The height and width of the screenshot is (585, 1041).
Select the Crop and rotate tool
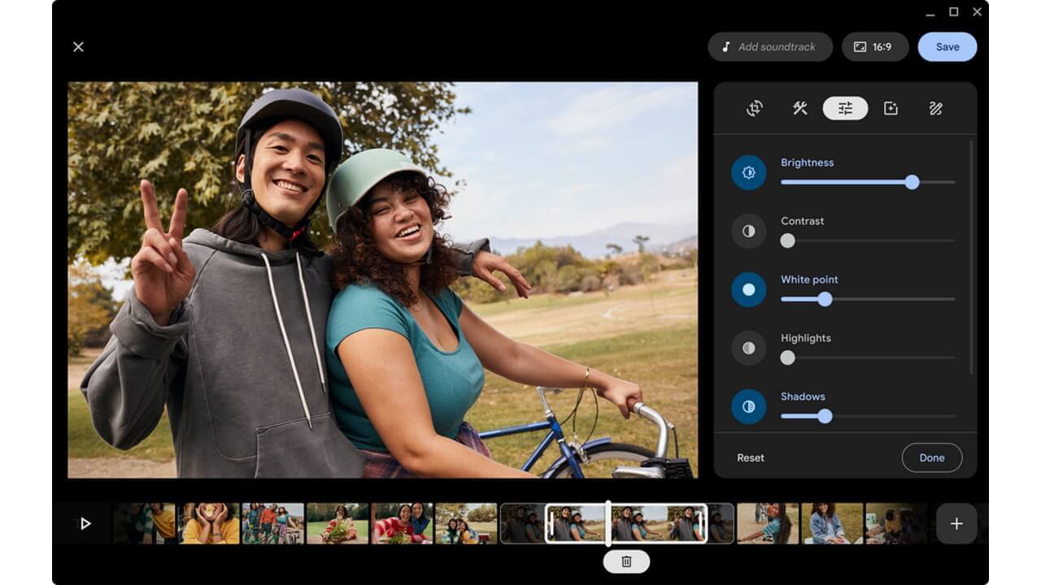(x=753, y=108)
